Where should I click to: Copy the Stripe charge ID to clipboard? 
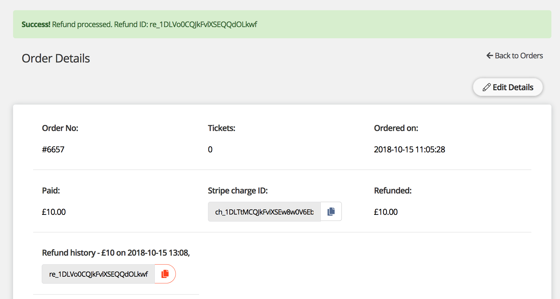(x=331, y=211)
